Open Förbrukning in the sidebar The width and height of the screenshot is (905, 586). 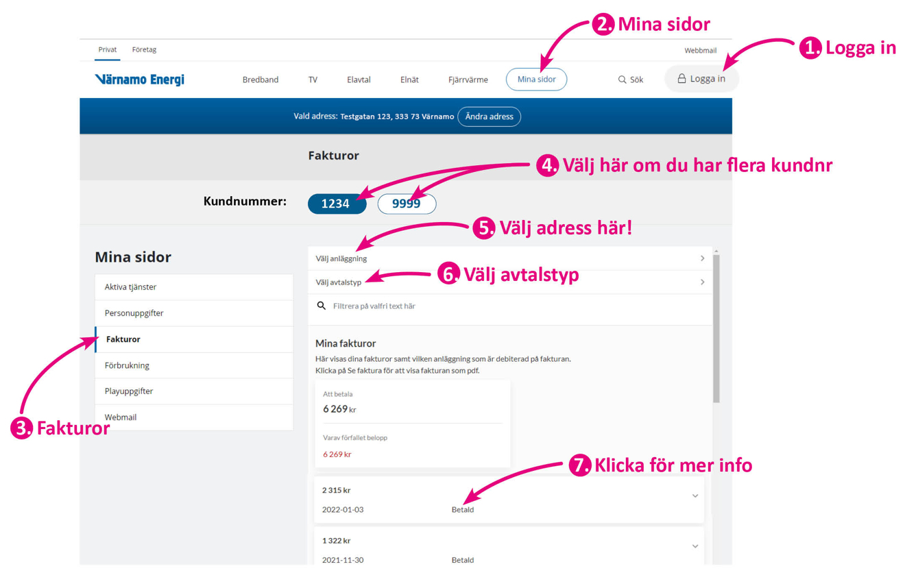(127, 365)
